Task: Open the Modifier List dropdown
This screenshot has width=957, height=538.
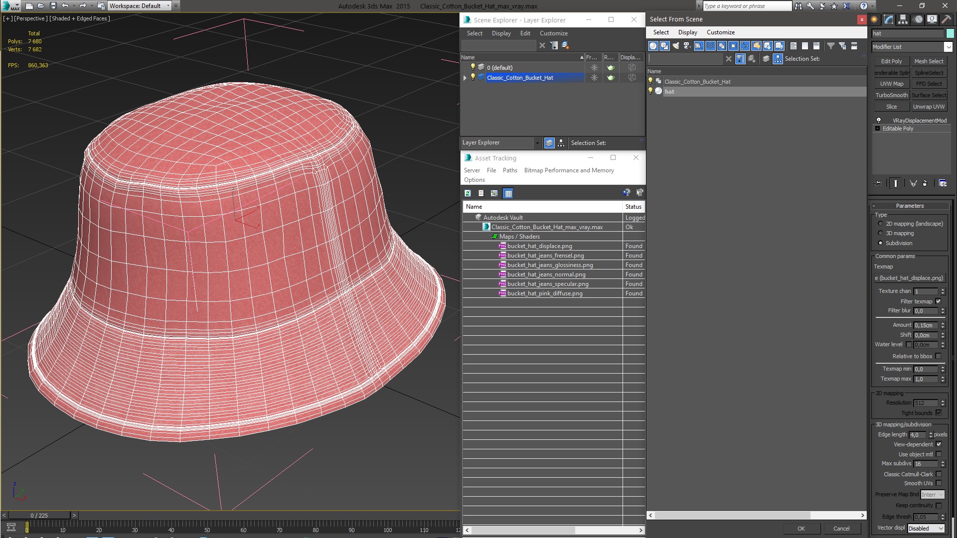Action: coord(948,47)
